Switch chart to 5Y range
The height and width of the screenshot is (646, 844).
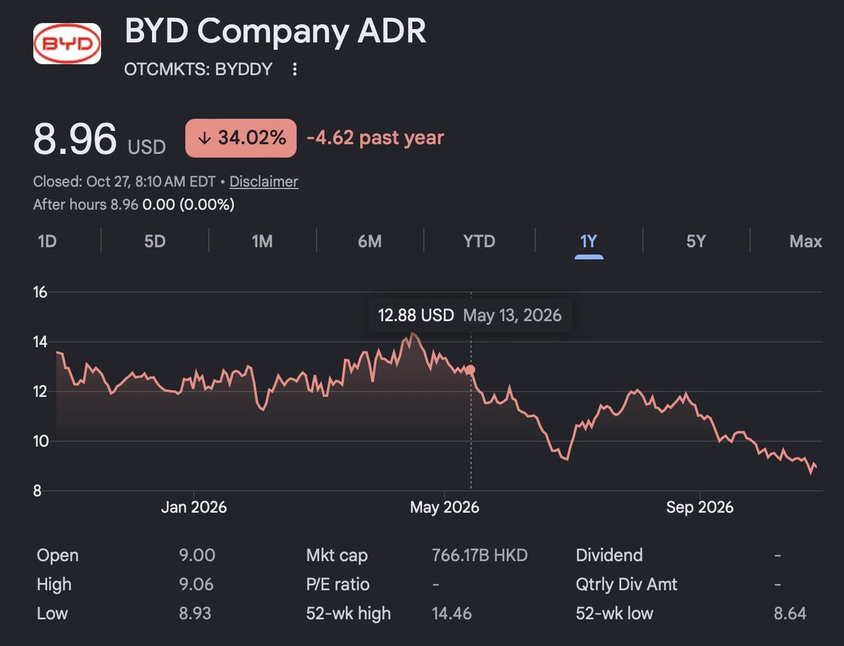[x=696, y=241]
